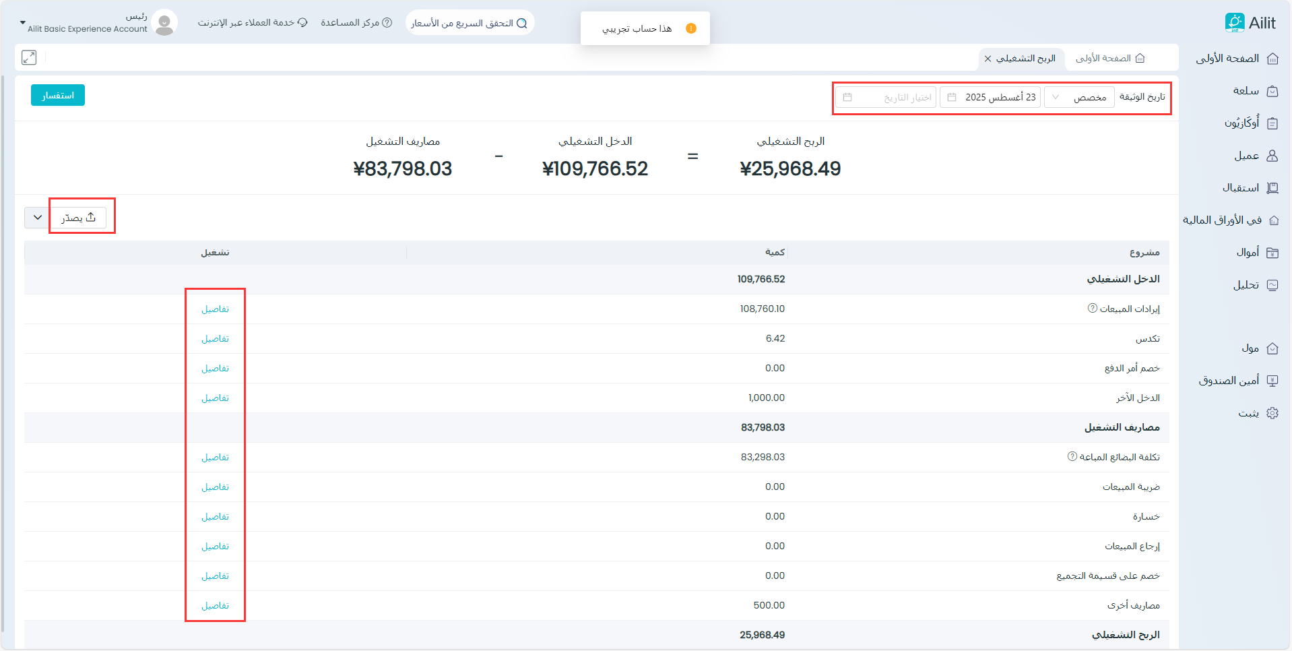Click help icon next to إيرادات المبيعات
The height and width of the screenshot is (651, 1292).
coord(1092,309)
